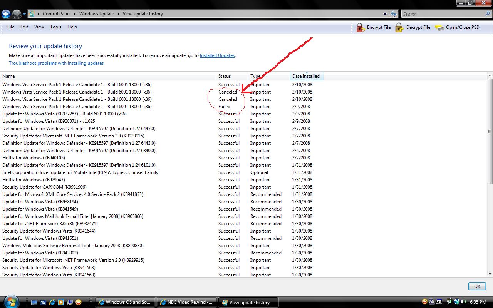Screen dimensions: 493x308
Task: Switch to Windows OS and So... taskbar window
Action: click(126, 302)
